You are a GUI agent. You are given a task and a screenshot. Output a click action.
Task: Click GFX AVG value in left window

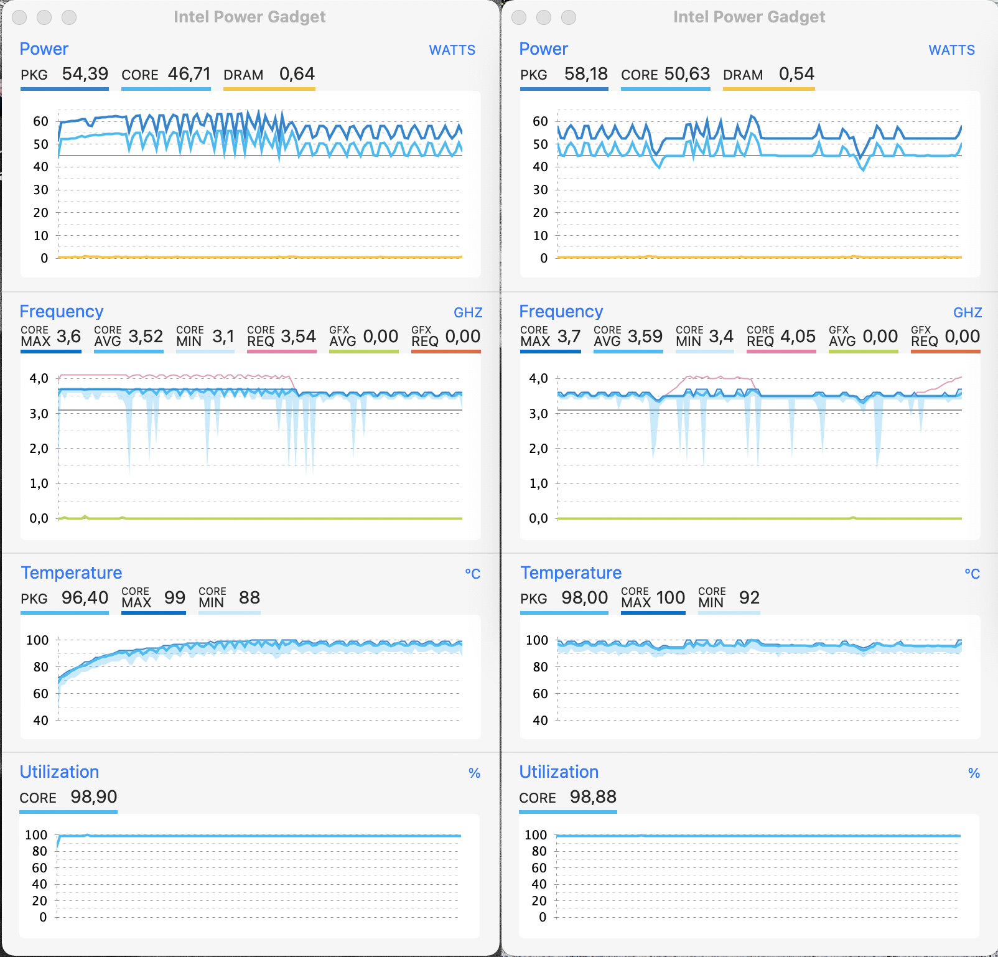(x=381, y=337)
